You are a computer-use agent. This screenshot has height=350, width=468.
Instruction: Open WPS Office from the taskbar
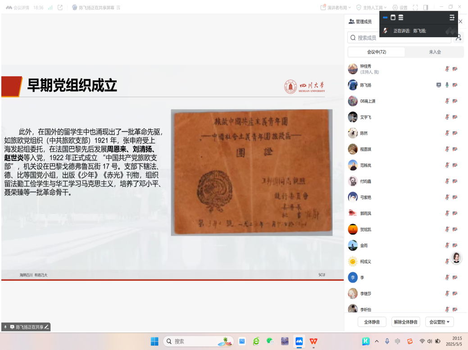click(313, 341)
